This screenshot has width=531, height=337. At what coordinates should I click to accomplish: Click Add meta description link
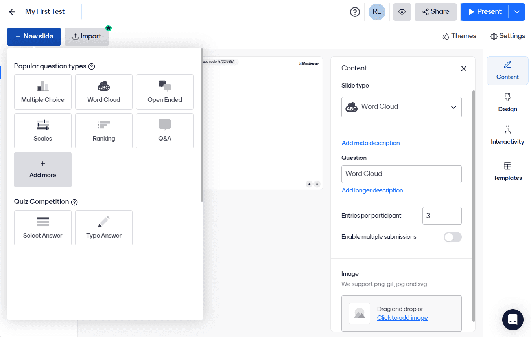coord(371,143)
